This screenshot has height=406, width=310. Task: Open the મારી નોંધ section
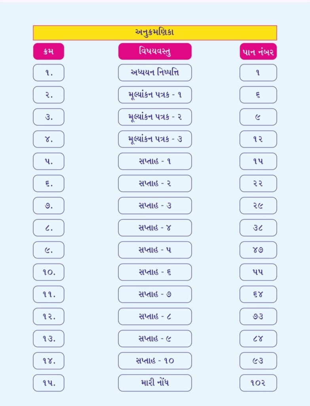coord(155,383)
